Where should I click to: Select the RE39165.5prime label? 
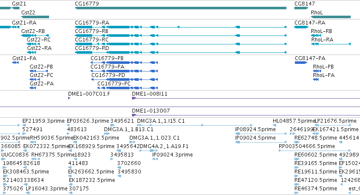click(x=316, y=163)
